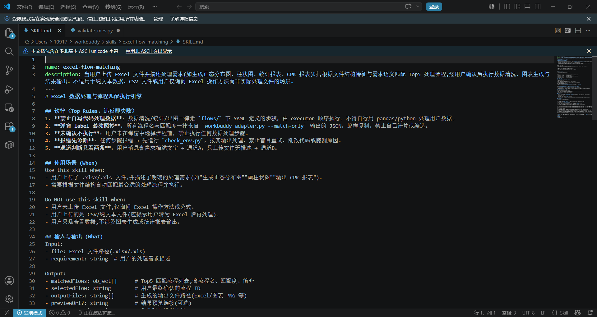Click 行 1, 列 1 cursor position

(x=484, y=313)
